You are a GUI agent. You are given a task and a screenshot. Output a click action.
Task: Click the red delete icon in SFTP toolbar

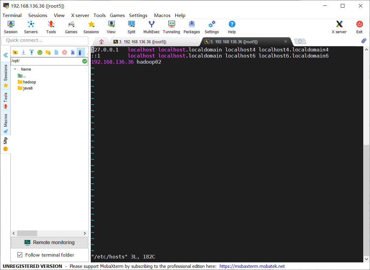click(x=65, y=52)
